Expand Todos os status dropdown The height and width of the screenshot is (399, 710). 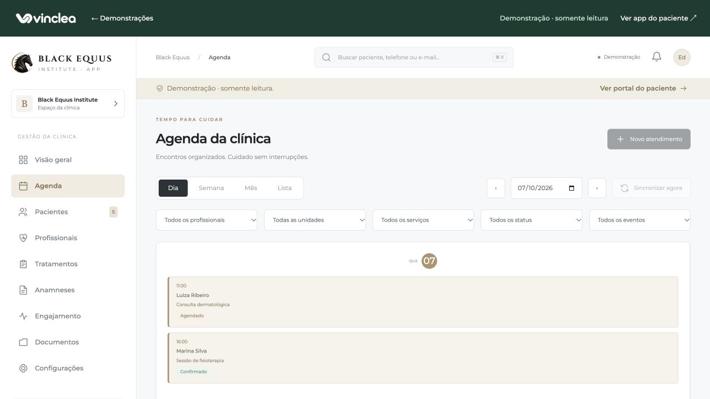[531, 220]
